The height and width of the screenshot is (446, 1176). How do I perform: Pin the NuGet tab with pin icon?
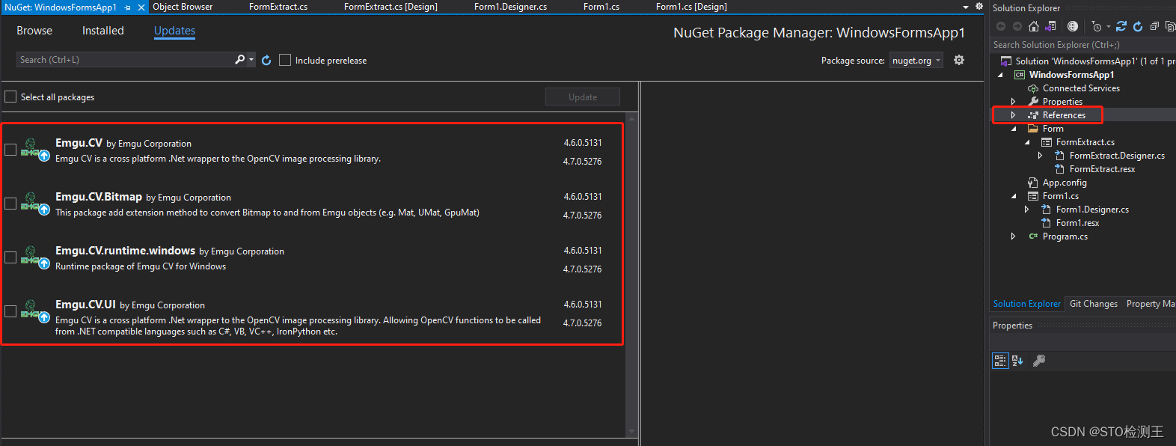(x=128, y=7)
